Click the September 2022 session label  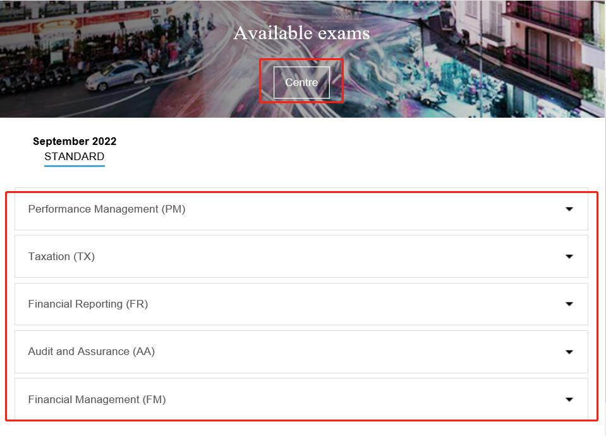coord(75,141)
